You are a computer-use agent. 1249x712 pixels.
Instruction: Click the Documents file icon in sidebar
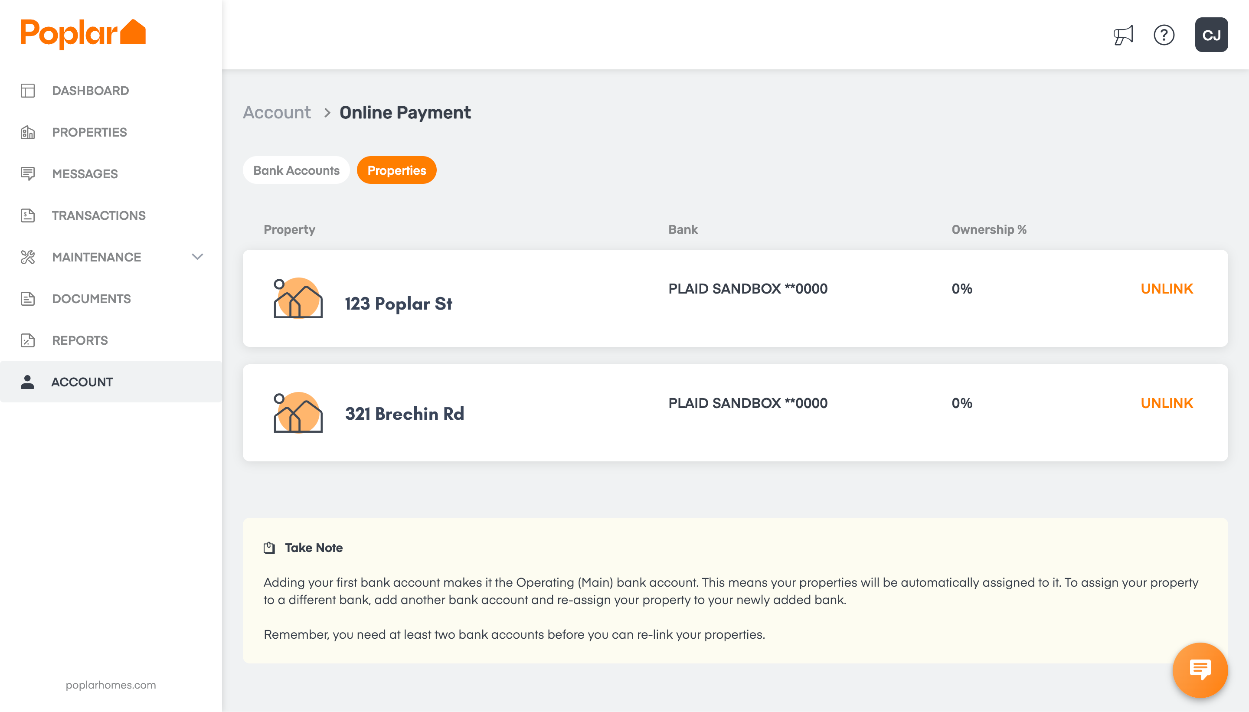coord(28,298)
